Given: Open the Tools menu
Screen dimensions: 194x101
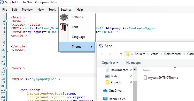Looking at the screenshot, I should click(x=52, y=10).
